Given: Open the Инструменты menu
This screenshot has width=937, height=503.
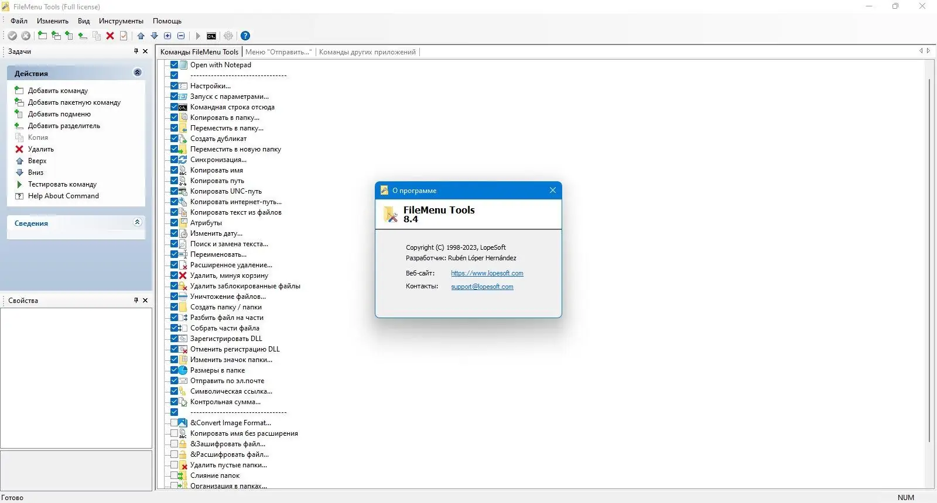Looking at the screenshot, I should [x=121, y=21].
